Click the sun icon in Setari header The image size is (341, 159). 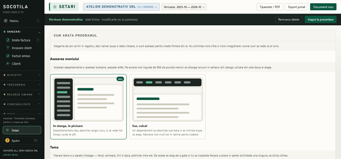55,7
